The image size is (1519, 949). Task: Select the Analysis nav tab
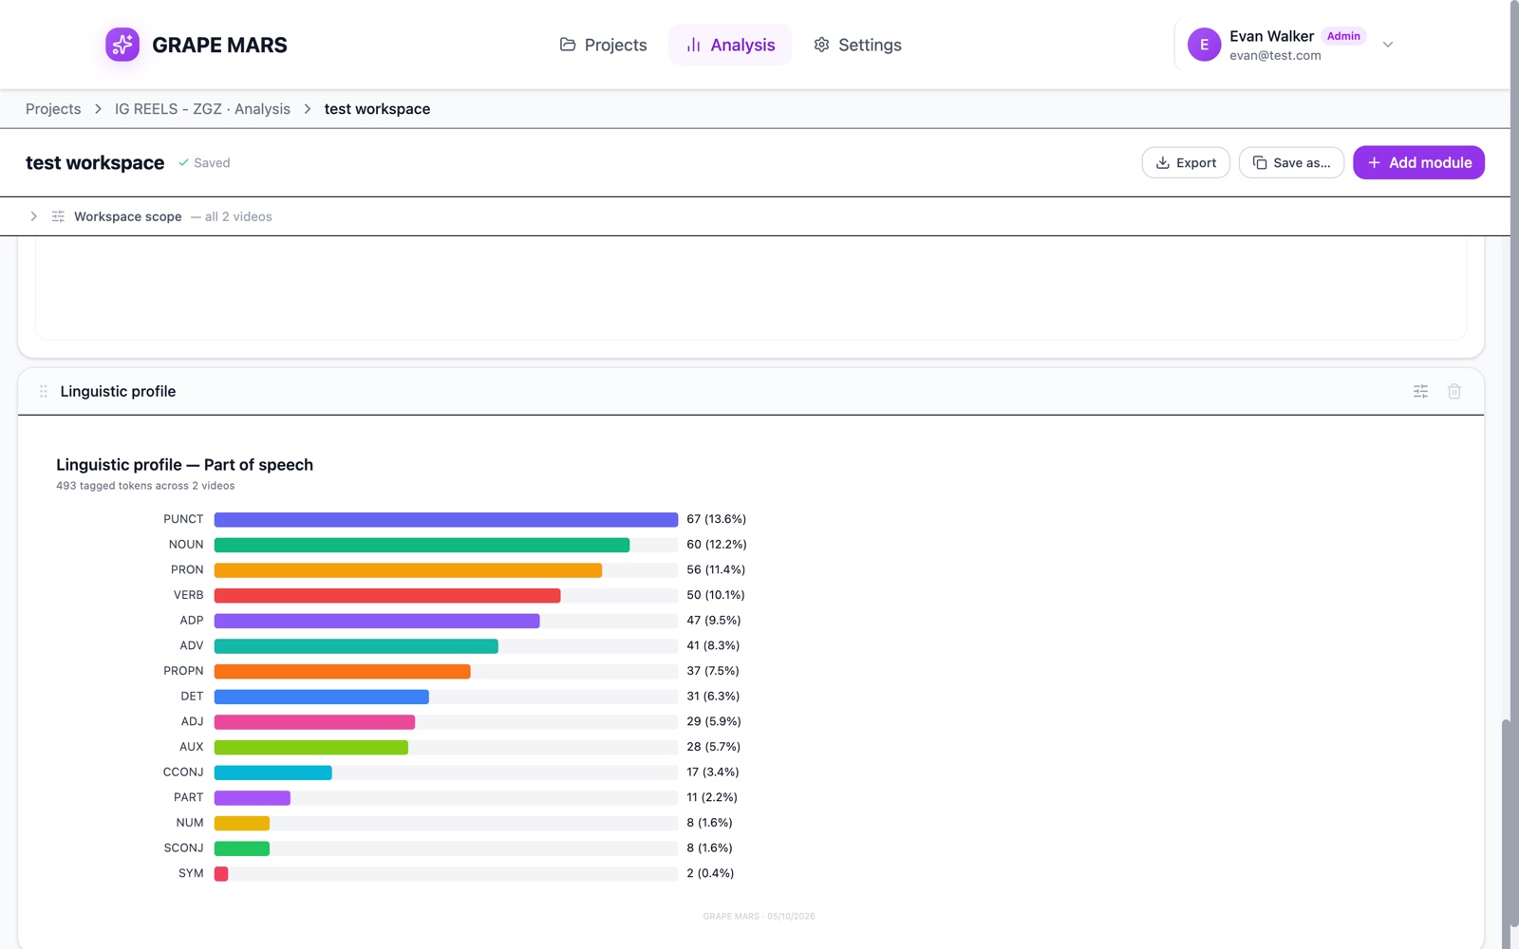[x=730, y=45]
